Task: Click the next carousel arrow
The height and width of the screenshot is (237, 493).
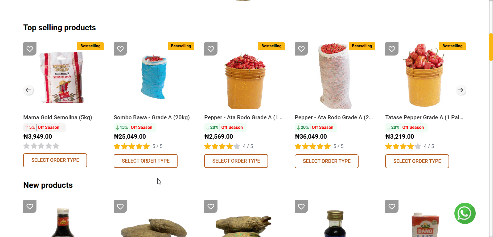Action: (x=461, y=90)
